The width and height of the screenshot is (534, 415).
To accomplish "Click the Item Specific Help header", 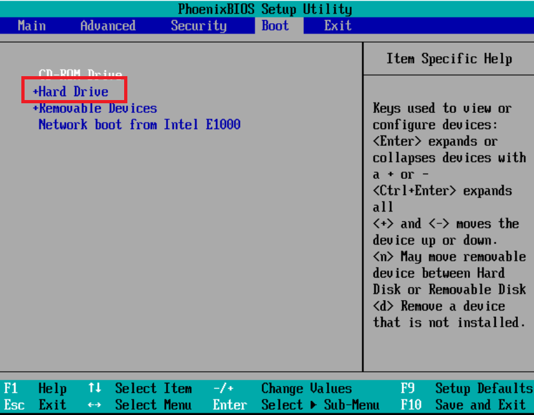I will (x=448, y=58).
